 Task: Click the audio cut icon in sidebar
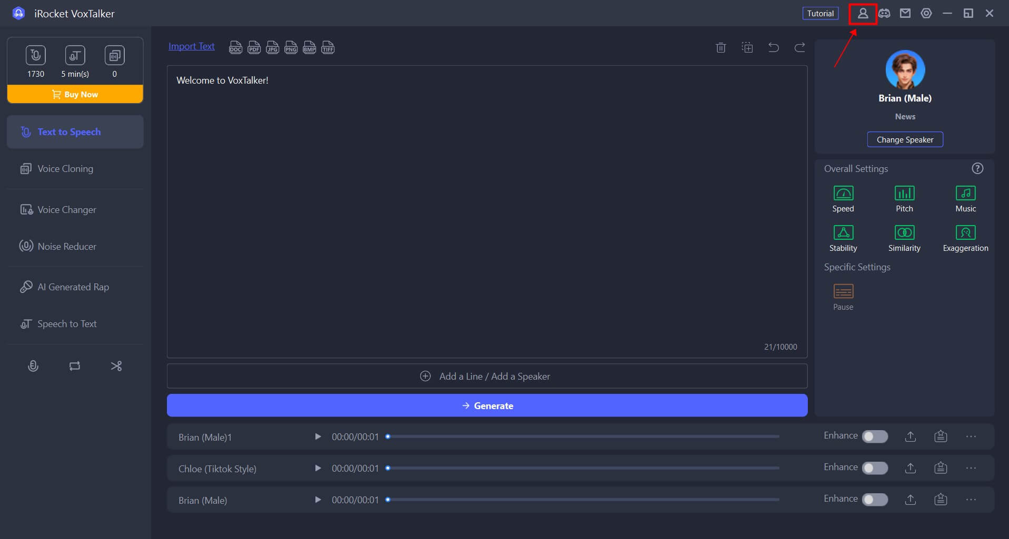coord(116,366)
